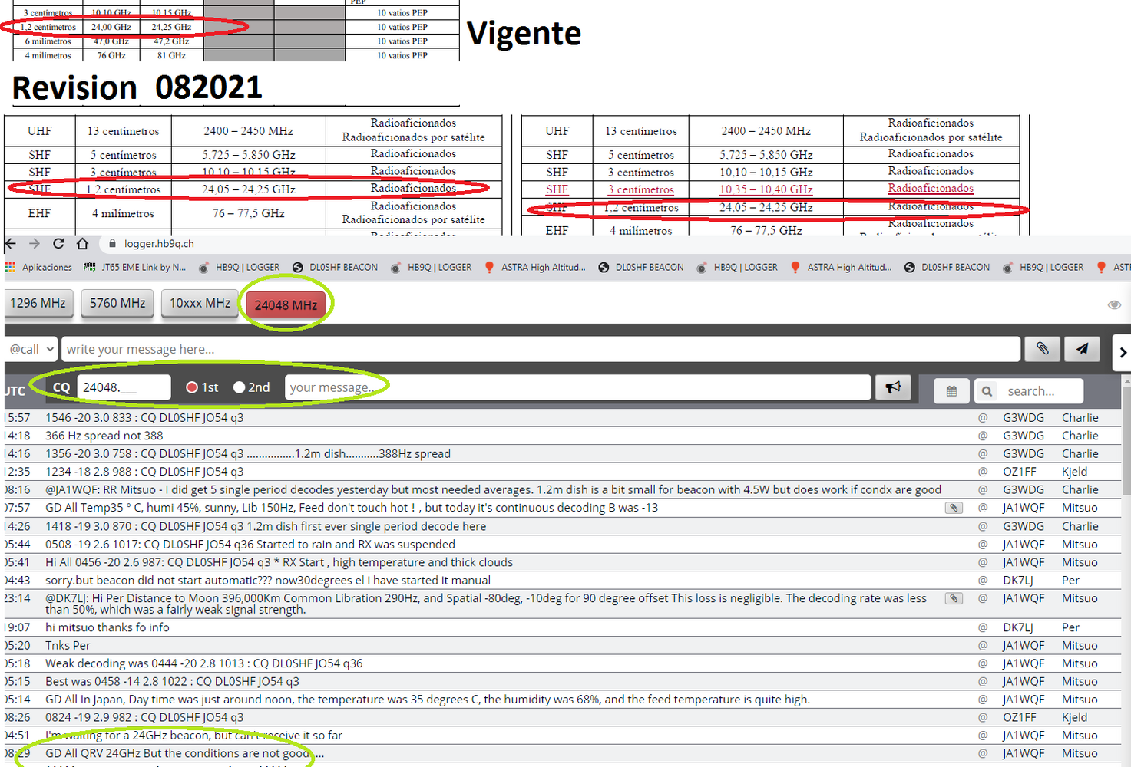Open attachment on 07:57 JA1WQF message

[x=954, y=508]
